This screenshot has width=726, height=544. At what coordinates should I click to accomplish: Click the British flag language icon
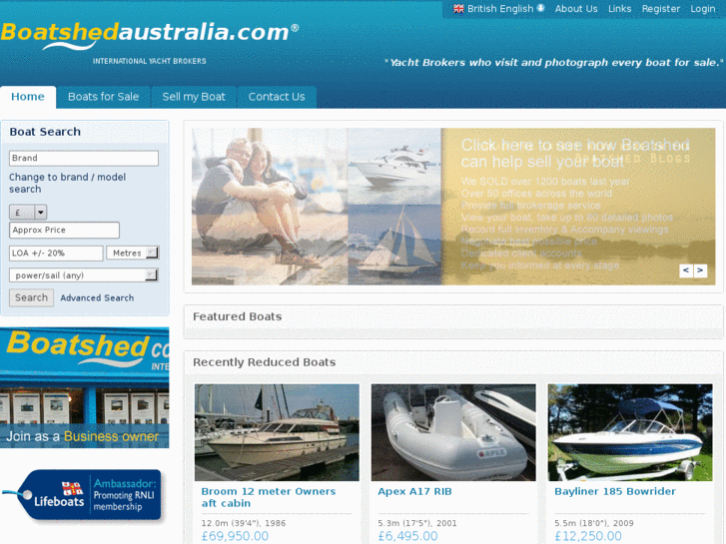click(458, 9)
